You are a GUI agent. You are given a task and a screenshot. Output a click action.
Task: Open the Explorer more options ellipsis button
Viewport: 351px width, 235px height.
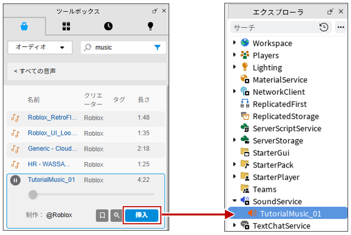tap(341, 27)
